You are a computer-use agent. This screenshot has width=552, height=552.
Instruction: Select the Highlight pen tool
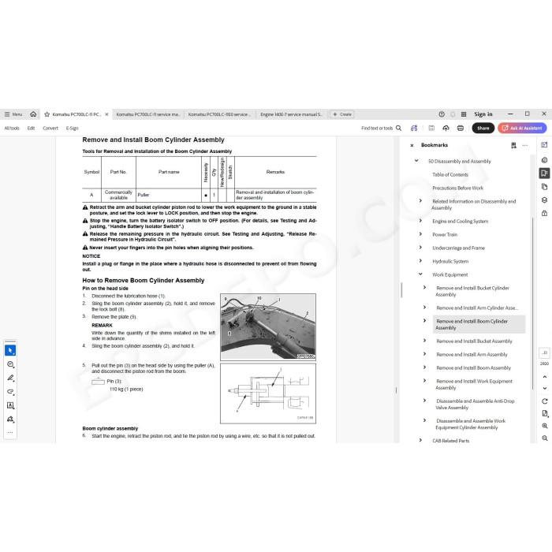click(10, 378)
